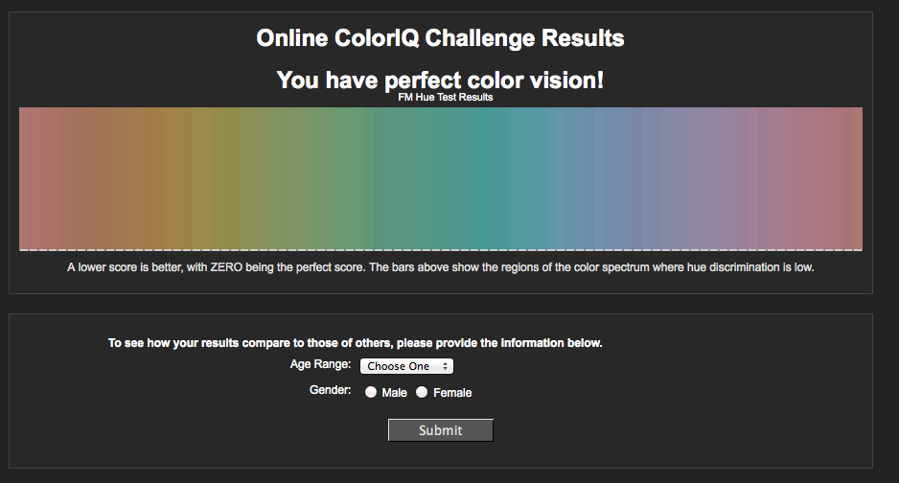Click the 'You have perfect color vision!' text
Viewport: 899px width, 483px height.
440,80
